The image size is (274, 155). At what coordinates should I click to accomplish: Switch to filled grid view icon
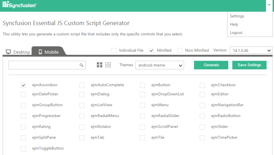[x=99, y=65]
